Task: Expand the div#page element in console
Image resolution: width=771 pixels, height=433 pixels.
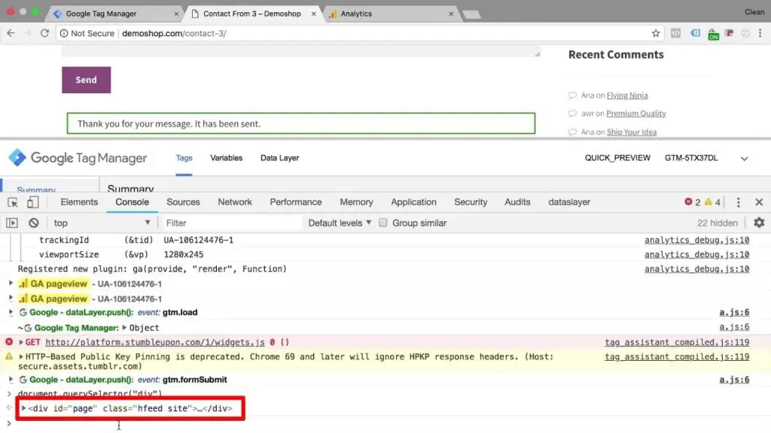Action: [x=24, y=408]
